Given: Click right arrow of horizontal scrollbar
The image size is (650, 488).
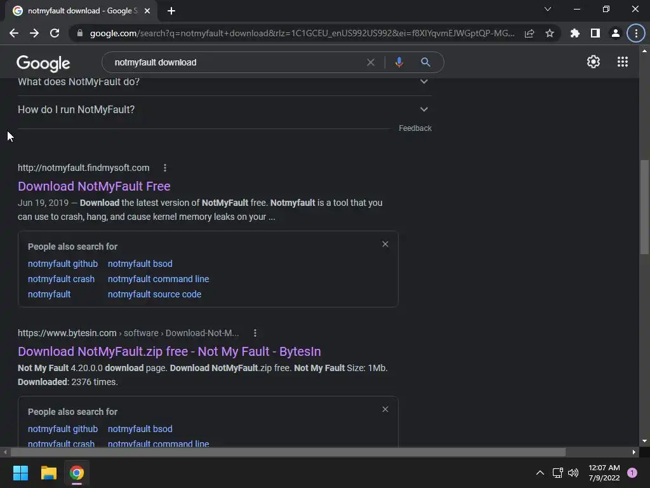Looking at the screenshot, I should pos(634,452).
